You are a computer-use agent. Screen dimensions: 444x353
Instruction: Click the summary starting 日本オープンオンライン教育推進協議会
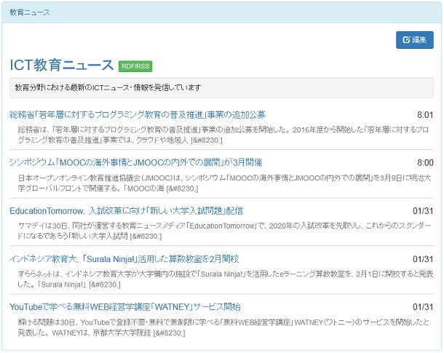click(x=224, y=183)
